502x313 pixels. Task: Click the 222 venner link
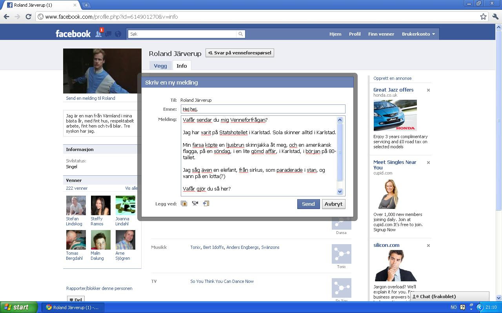point(76,188)
